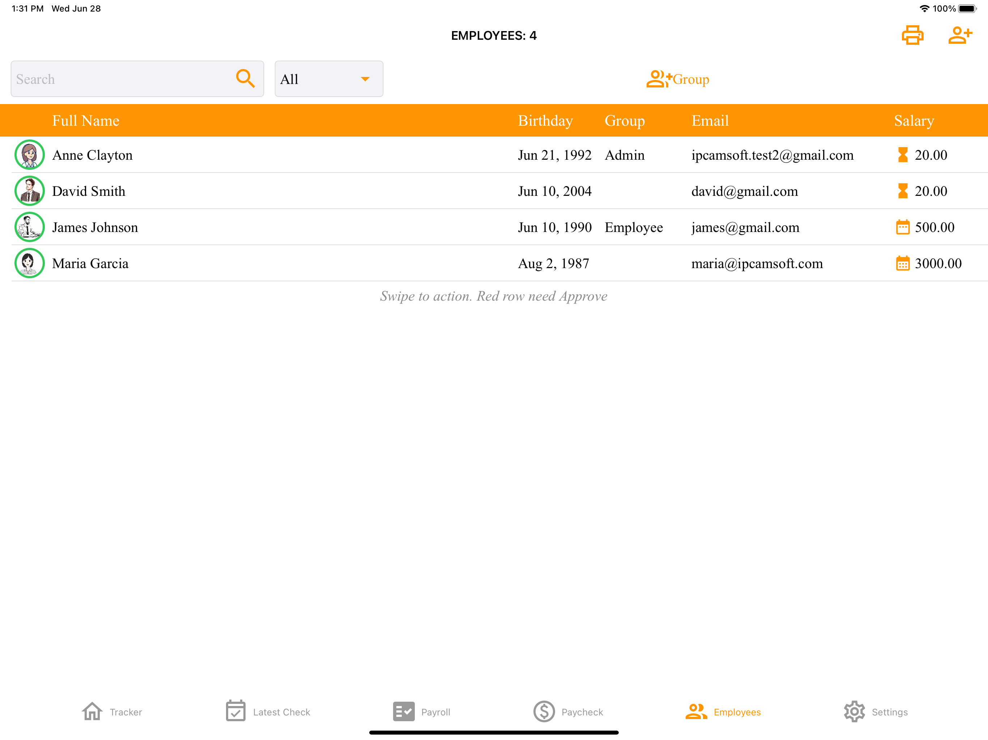Tap Maria Garcia's avatar
The height and width of the screenshot is (740, 988).
pos(30,263)
